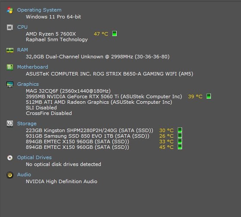Click the 26 °C Samsung temperature value
The width and height of the screenshot is (241, 217).
166,136
